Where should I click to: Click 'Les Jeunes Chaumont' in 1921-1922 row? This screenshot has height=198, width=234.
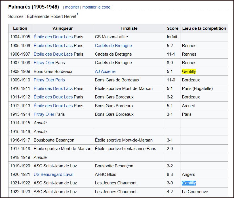click(116, 183)
